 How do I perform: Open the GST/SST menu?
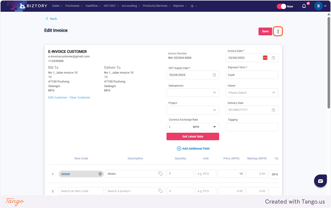[x=111, y=6]
